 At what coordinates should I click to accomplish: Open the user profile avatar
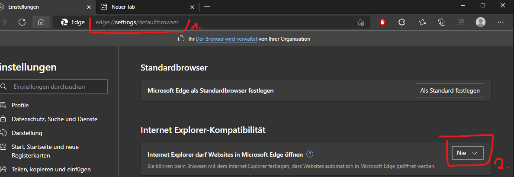click(480, 22)
